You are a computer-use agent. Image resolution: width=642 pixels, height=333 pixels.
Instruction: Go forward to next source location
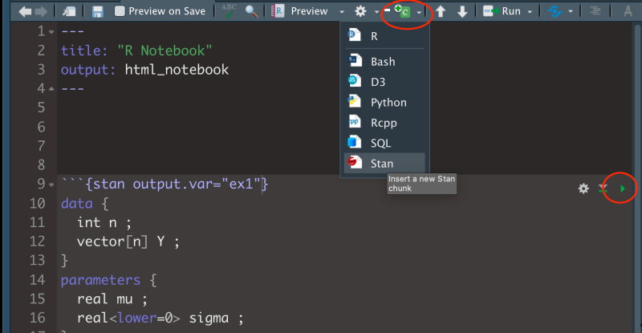pyautogui.click(x=41, y=11)
